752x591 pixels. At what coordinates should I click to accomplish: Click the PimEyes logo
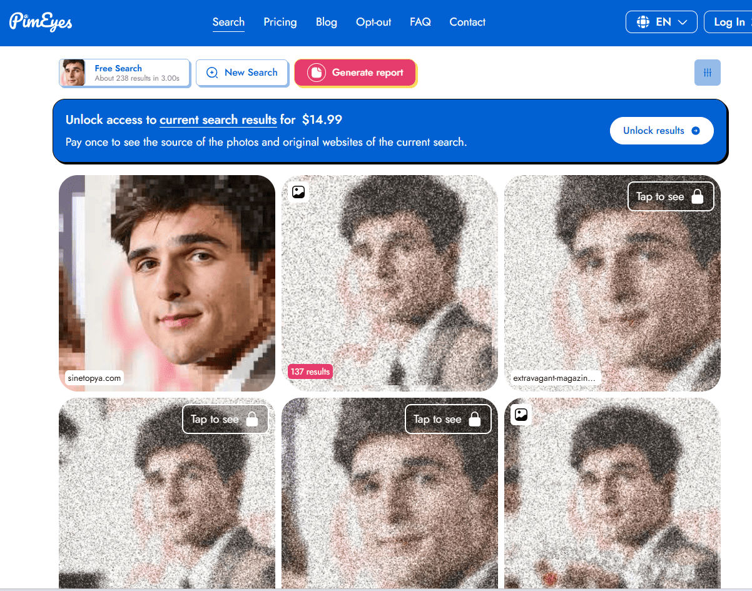click(40, 22)
